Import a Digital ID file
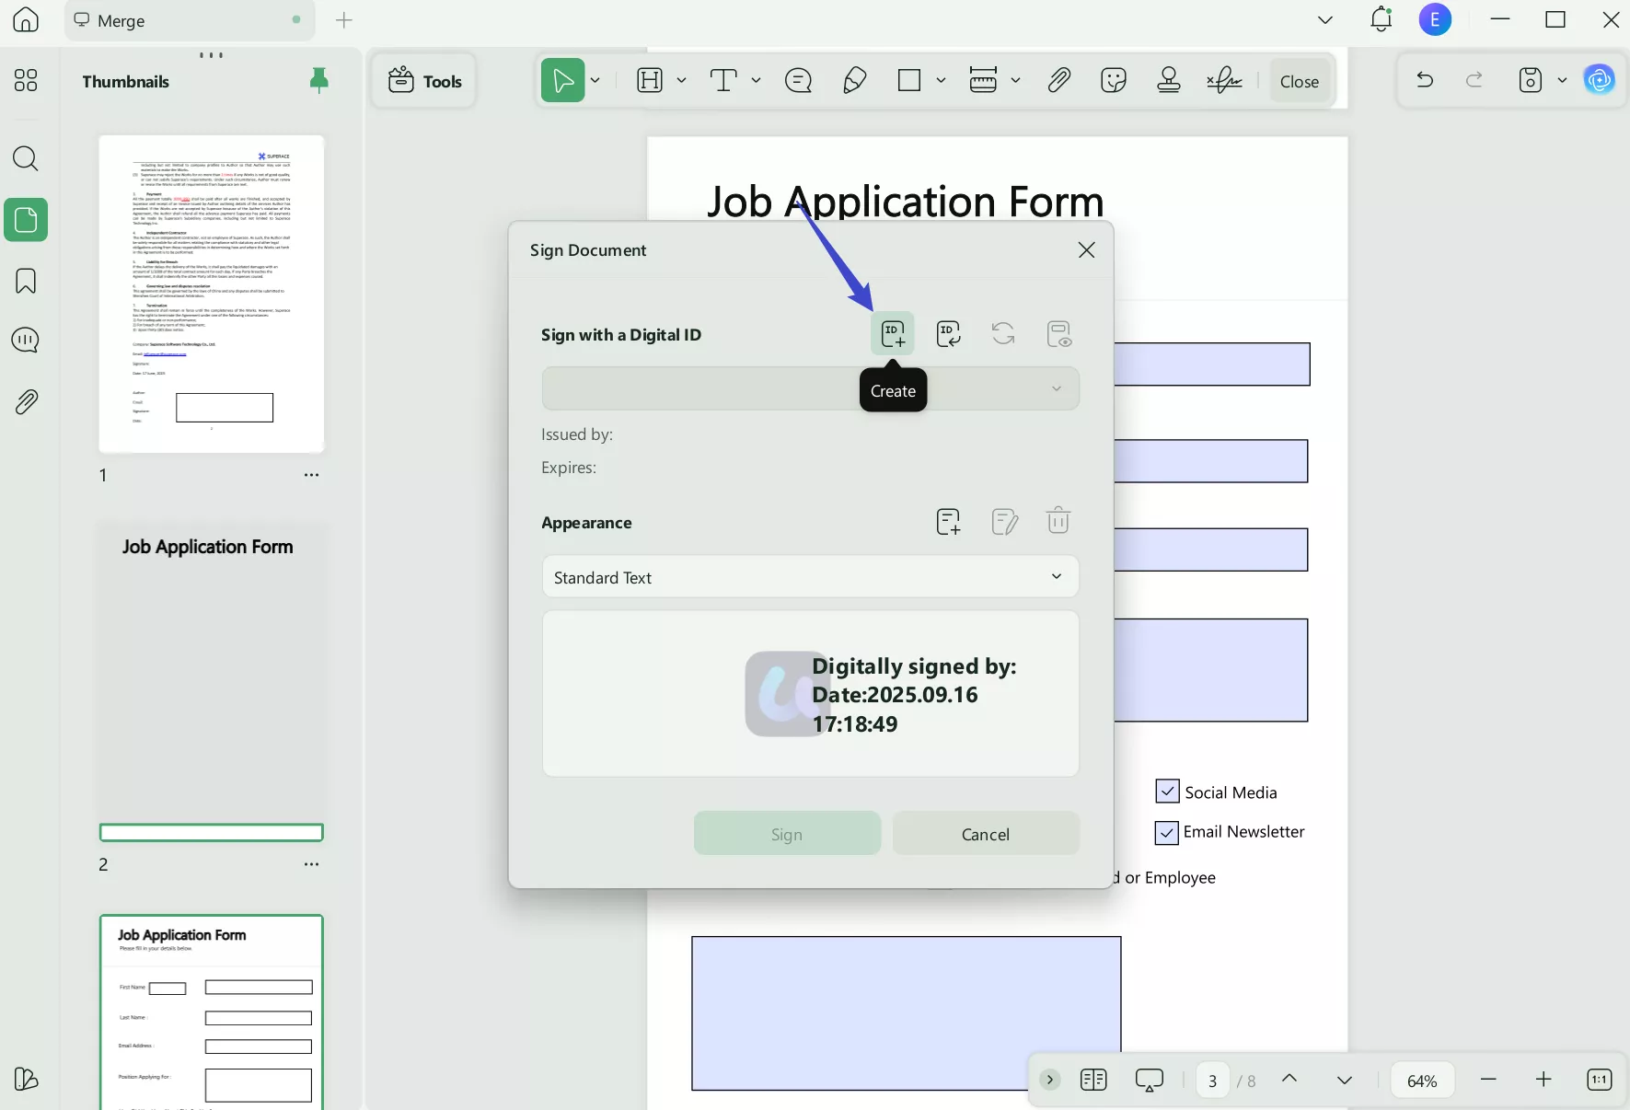 point(948,333)
